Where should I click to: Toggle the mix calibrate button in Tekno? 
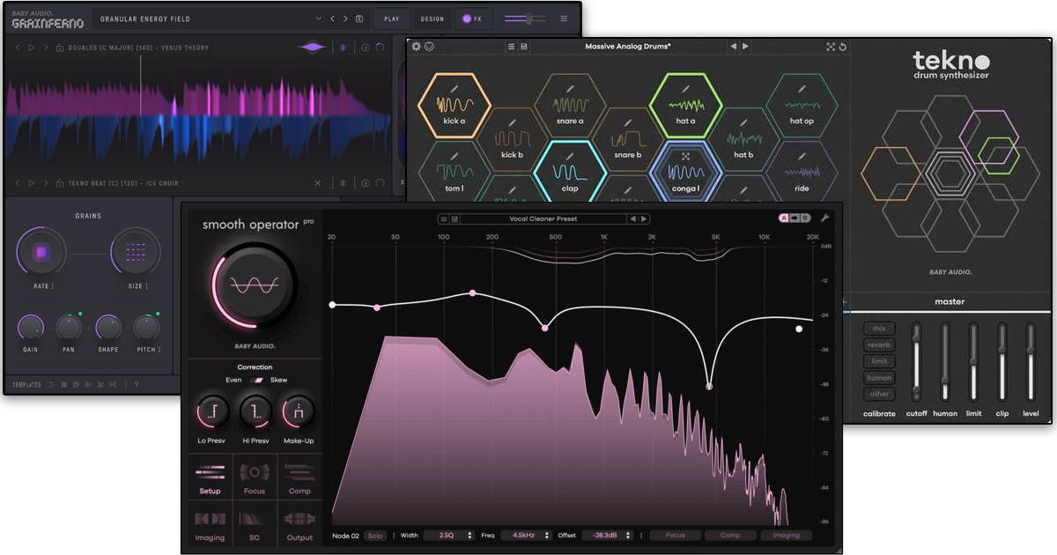tap(879, 329)
